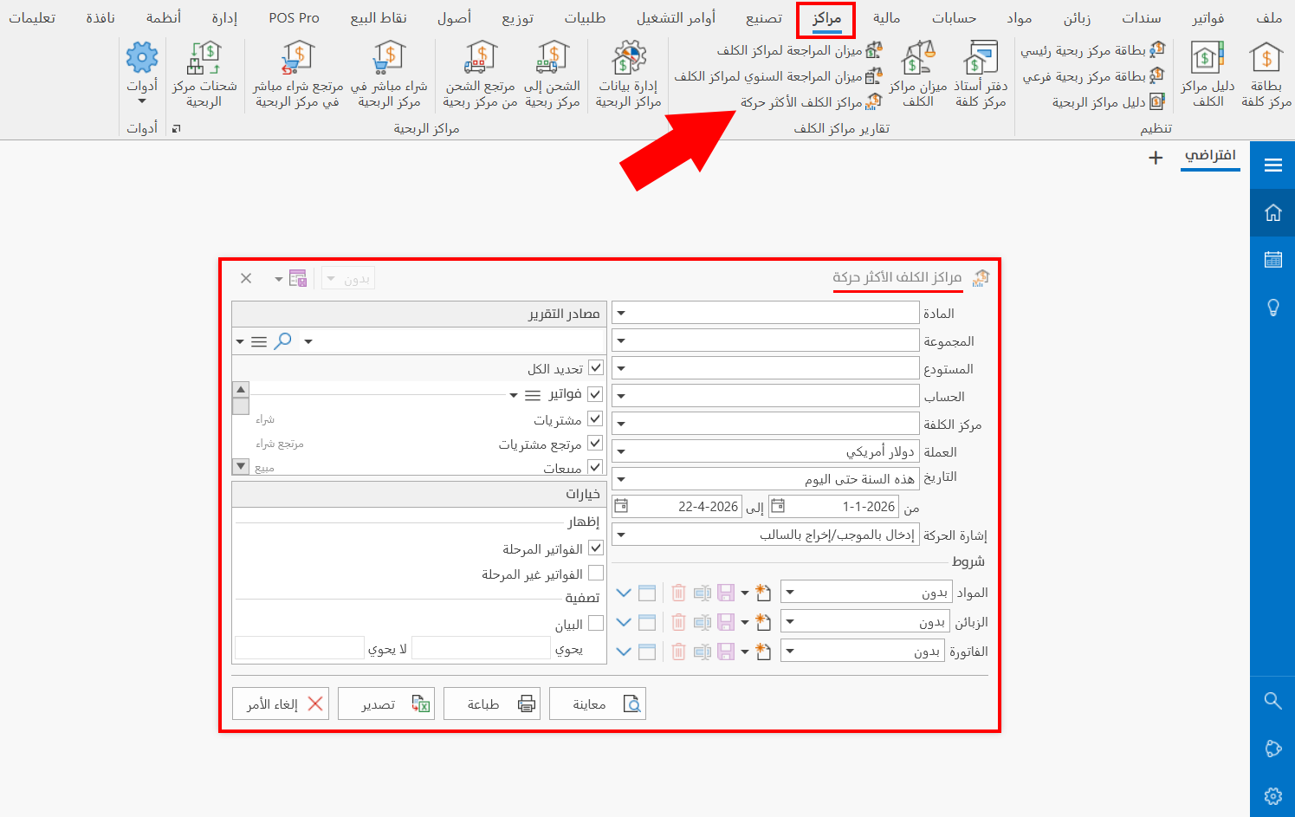Click مرتجع الشحن من مركز ربحية icon

pos(480,76)
